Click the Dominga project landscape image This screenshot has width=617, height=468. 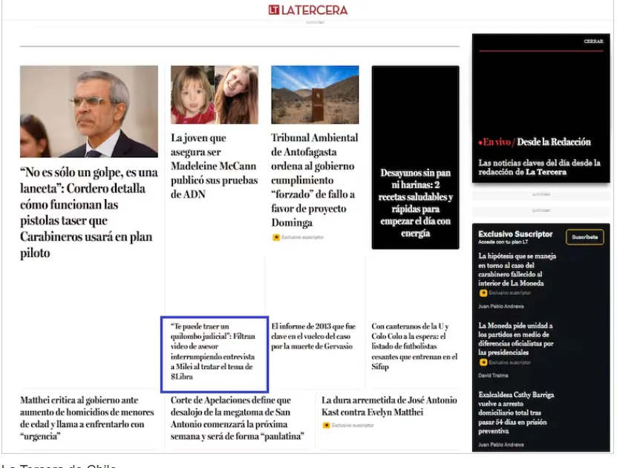point(314,94)
